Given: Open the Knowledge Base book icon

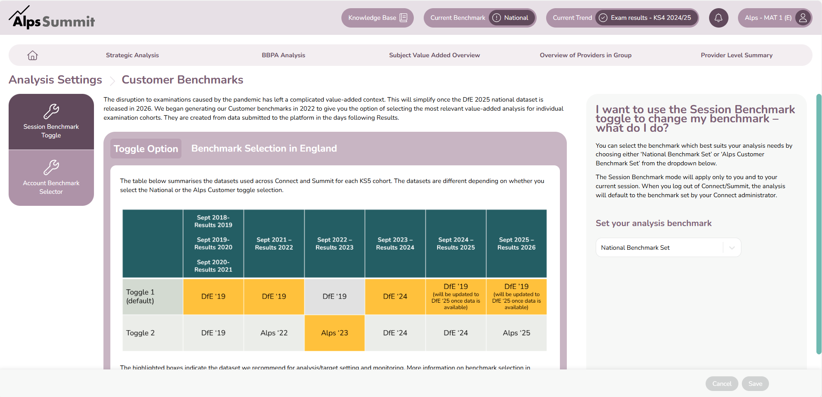Looking at the screenshot, I should pyautogui.click(x=403, y=18).
